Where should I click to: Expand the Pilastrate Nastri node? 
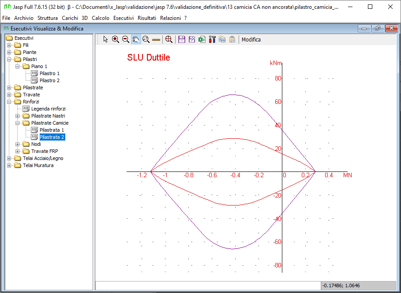tap(18, 116)
